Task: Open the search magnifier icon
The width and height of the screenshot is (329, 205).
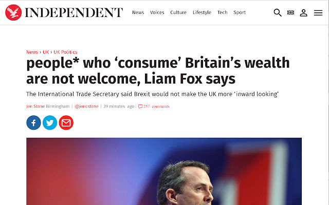Action: [278, 12]
